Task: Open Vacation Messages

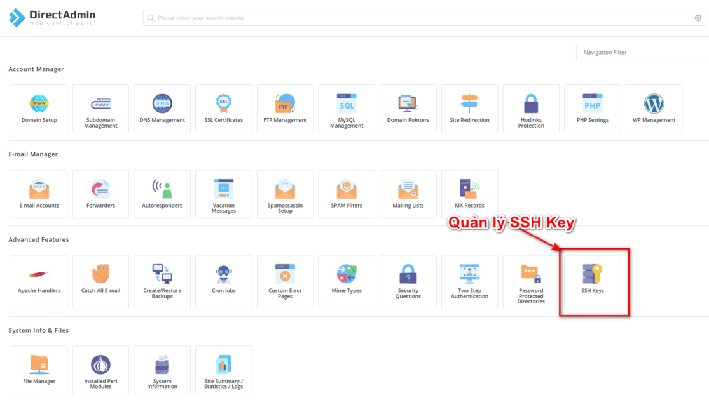Action: pos(224,194)
